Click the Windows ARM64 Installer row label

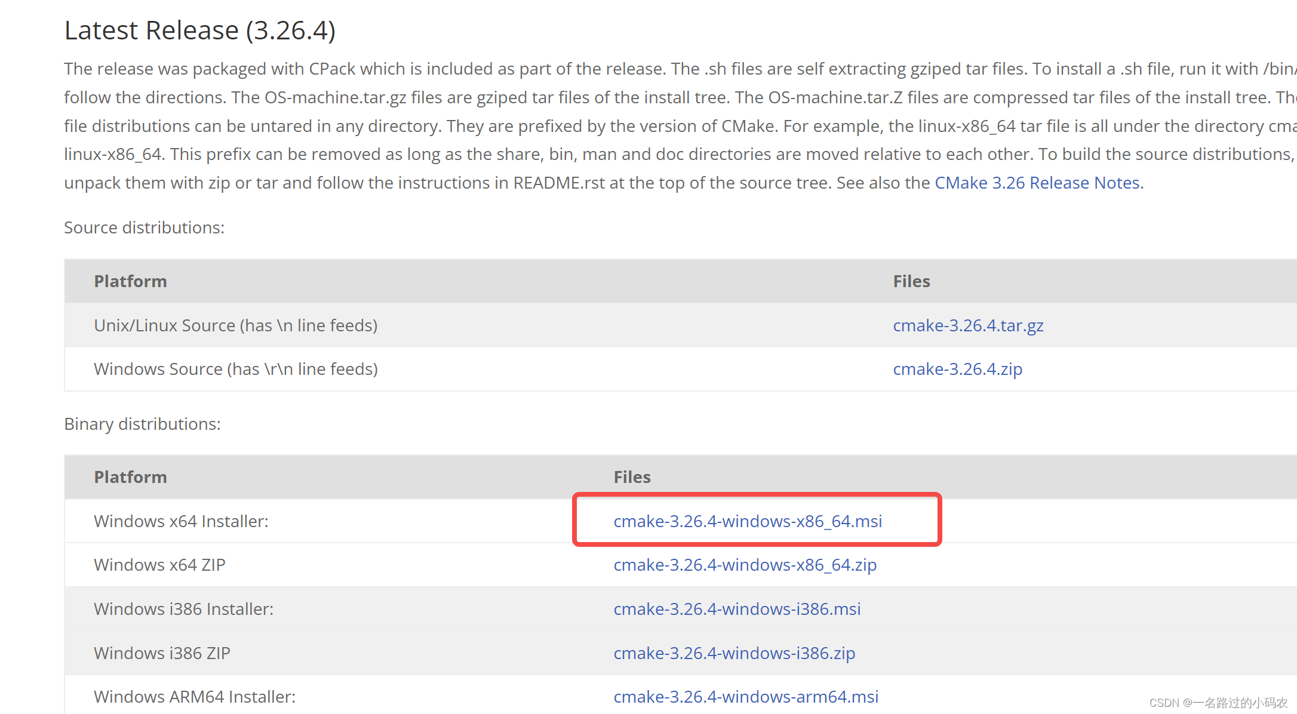194,697
